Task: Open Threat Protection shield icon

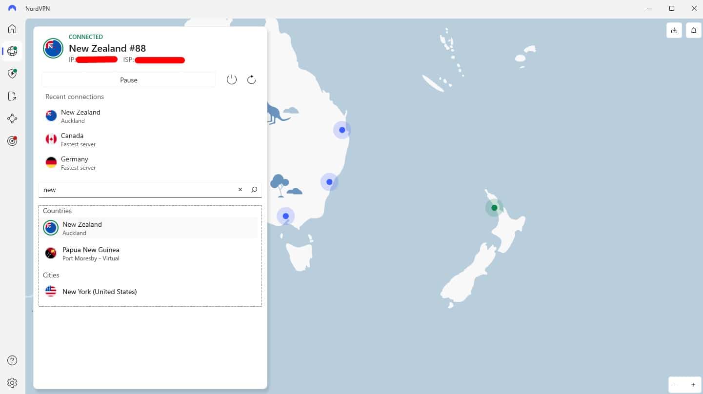Action: click(x=12, y=74)
